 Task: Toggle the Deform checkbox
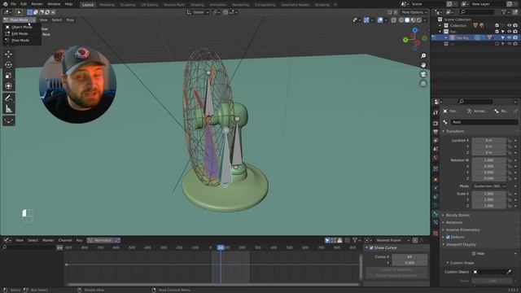click(x=448, y=237)
